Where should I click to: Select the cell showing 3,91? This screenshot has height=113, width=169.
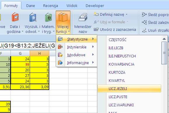click(5, 87)
